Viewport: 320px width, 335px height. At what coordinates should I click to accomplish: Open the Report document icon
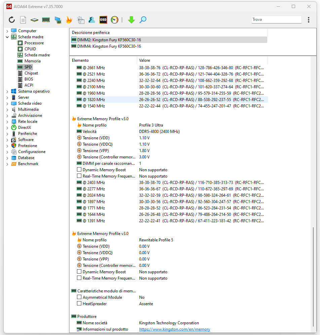[x=23, y=20]
